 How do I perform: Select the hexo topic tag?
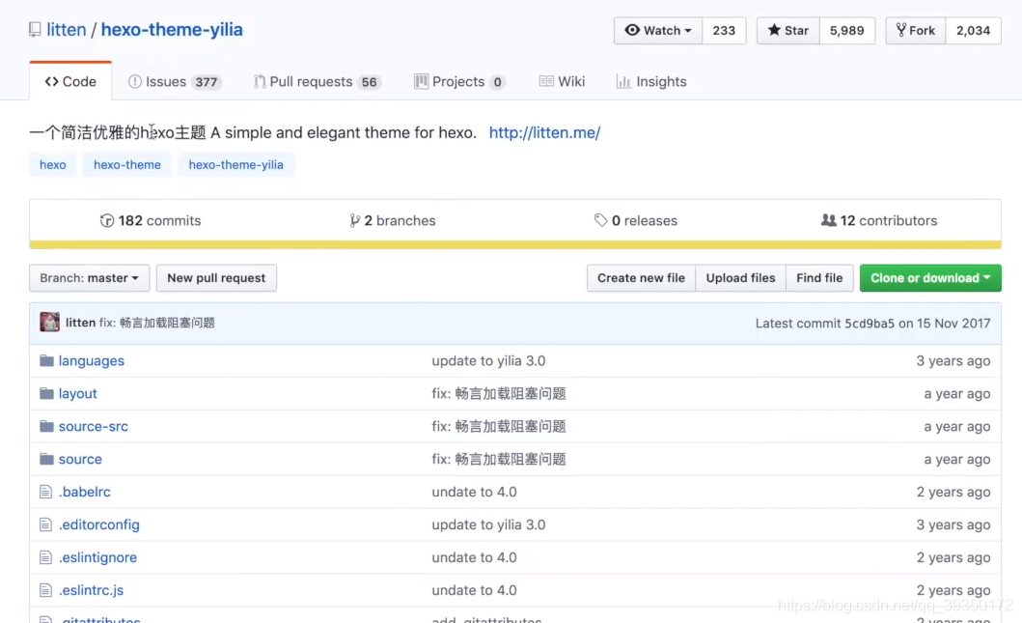53,165
